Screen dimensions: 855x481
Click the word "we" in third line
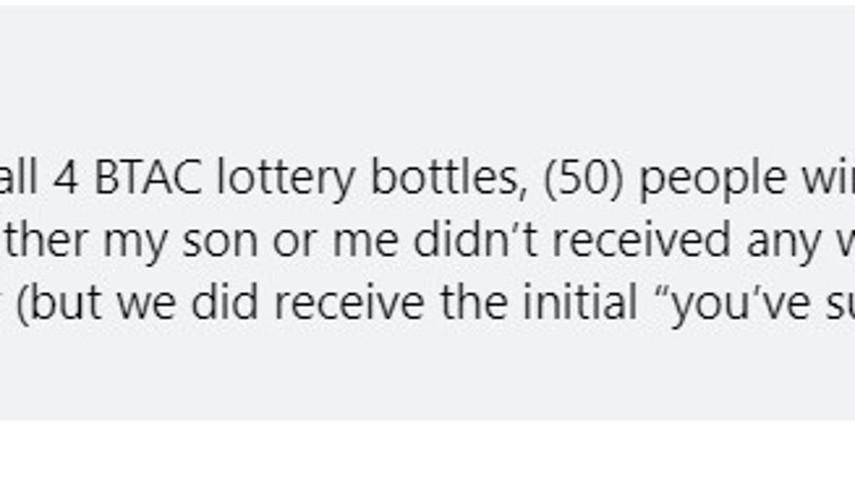point(146,307)
